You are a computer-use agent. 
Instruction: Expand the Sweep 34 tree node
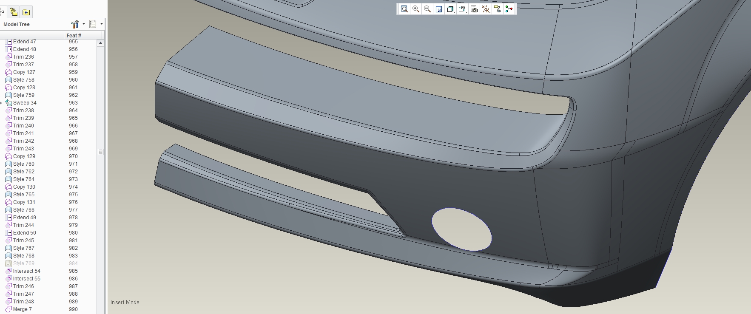[1, 103]
